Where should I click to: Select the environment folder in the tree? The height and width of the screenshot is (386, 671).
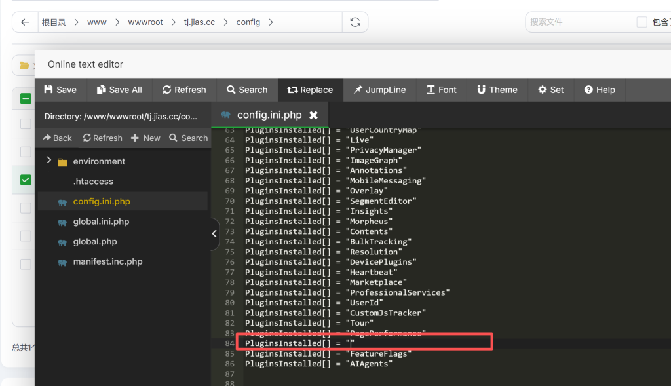(x=99, y=161)
